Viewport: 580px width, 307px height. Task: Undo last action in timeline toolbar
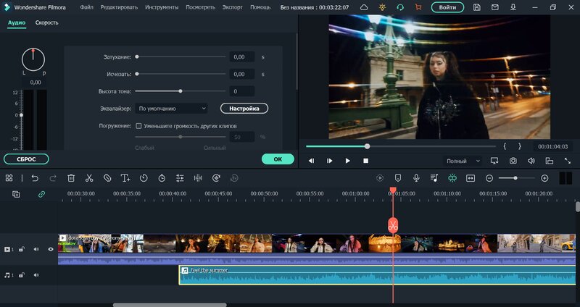pos(35,178)
